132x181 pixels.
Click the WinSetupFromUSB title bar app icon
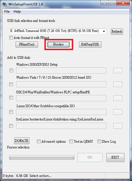pos(5,4)
